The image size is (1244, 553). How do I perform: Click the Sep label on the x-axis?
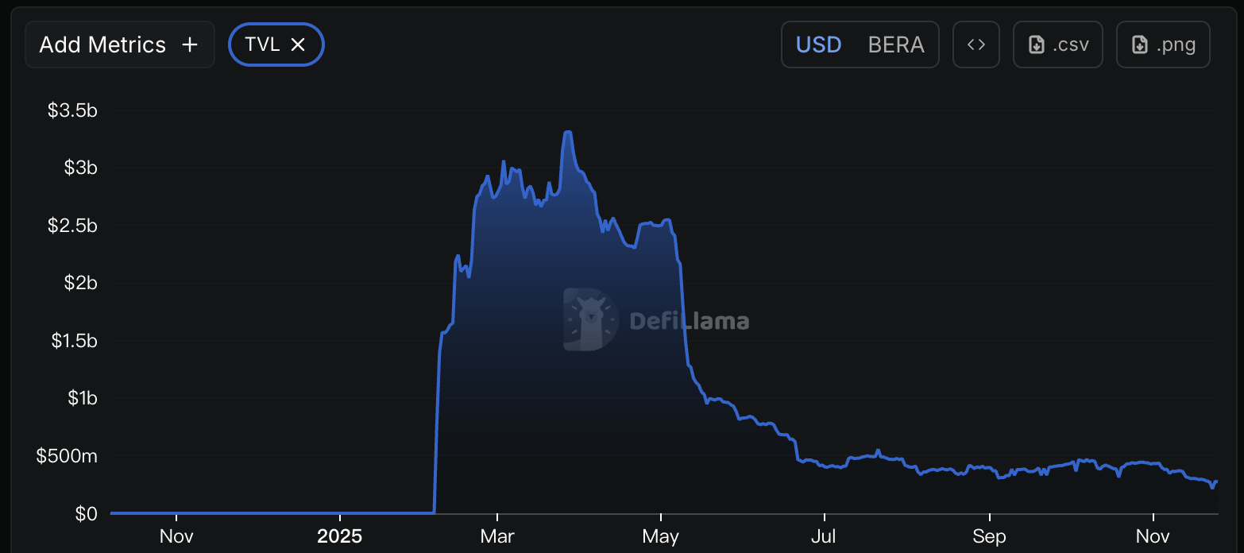tap(990, 536)
